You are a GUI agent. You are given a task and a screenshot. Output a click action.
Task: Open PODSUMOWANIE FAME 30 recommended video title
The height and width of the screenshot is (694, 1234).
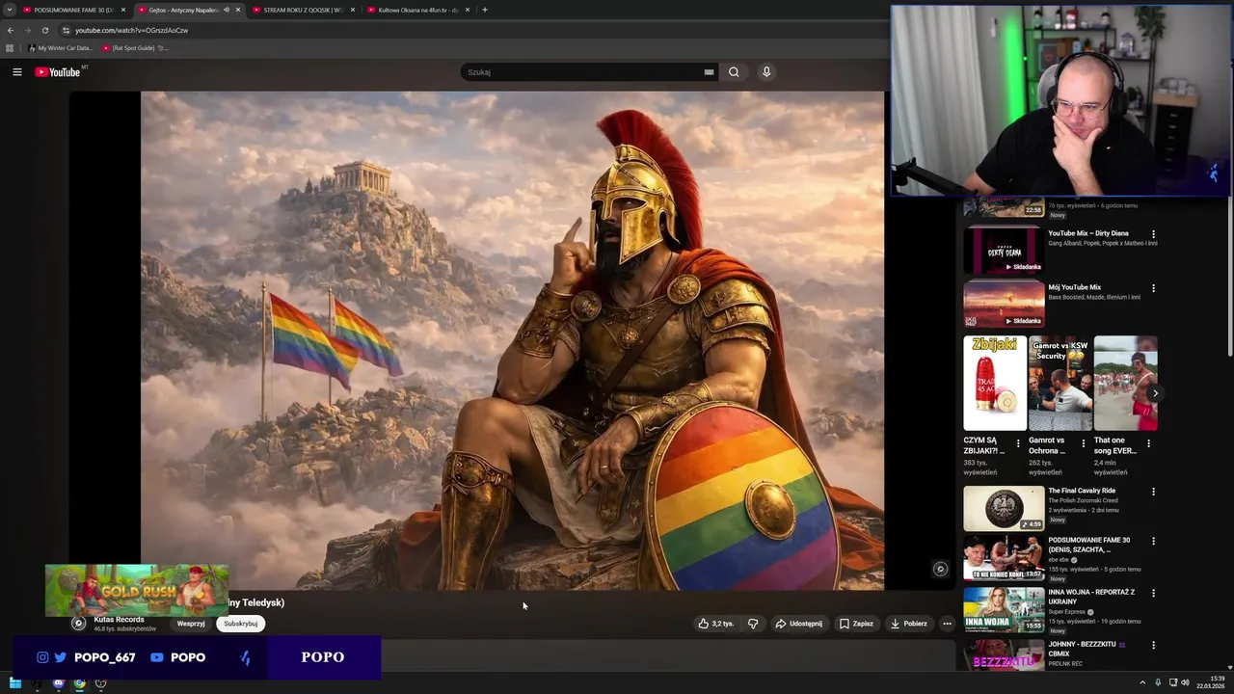1089,545
